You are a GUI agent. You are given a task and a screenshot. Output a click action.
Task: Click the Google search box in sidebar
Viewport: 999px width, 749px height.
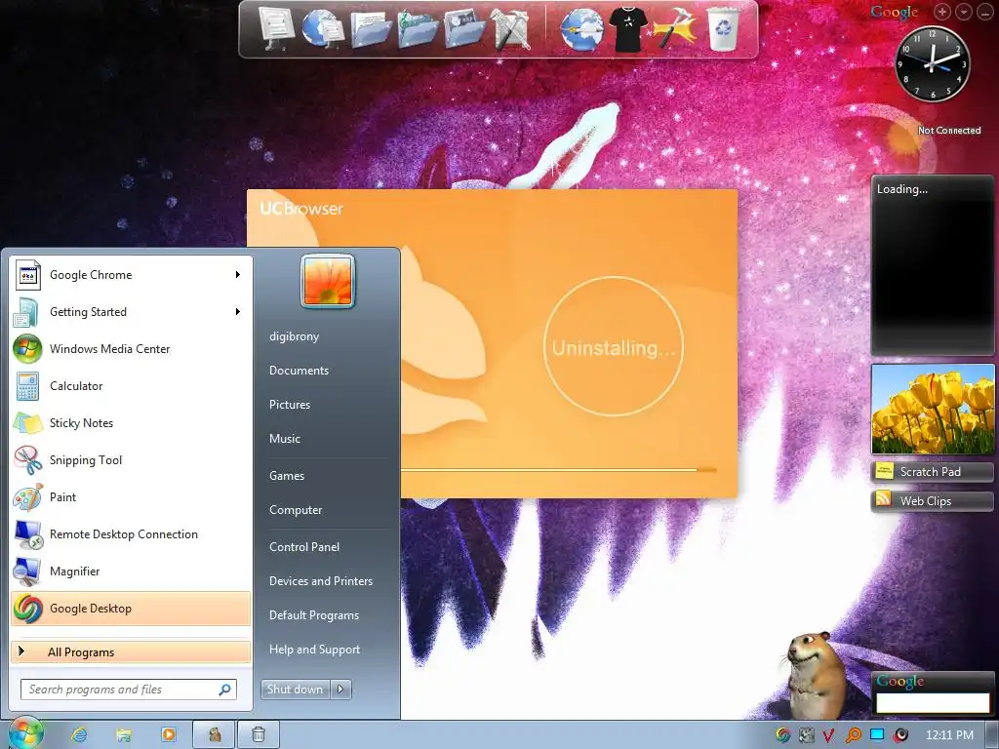click(933, 702)
